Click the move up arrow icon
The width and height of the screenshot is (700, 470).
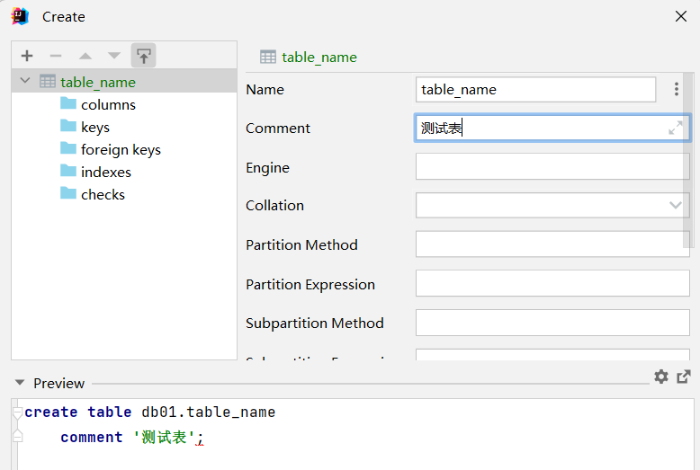point(85,56)
